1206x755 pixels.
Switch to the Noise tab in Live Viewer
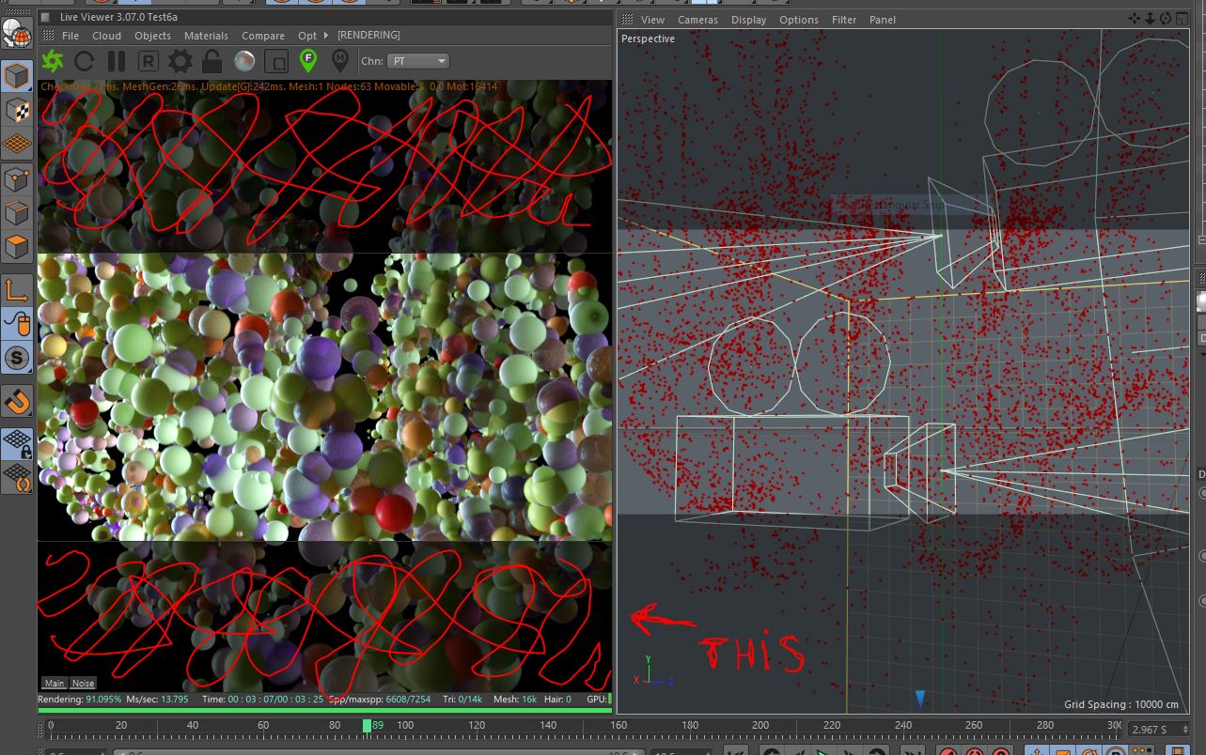tap(83, 683)
